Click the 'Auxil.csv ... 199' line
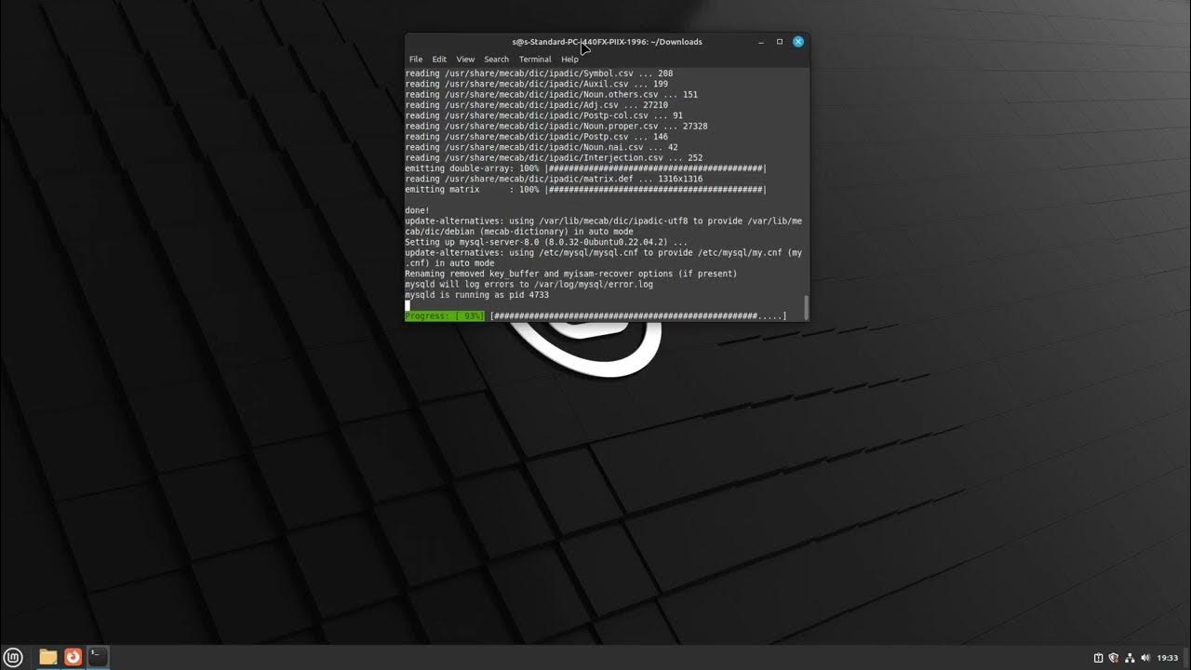The image size is (1191, 670). click(536, 84)
